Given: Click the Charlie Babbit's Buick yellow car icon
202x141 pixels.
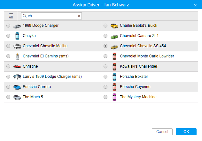Looking at the screenshot, I should point(114,26).
